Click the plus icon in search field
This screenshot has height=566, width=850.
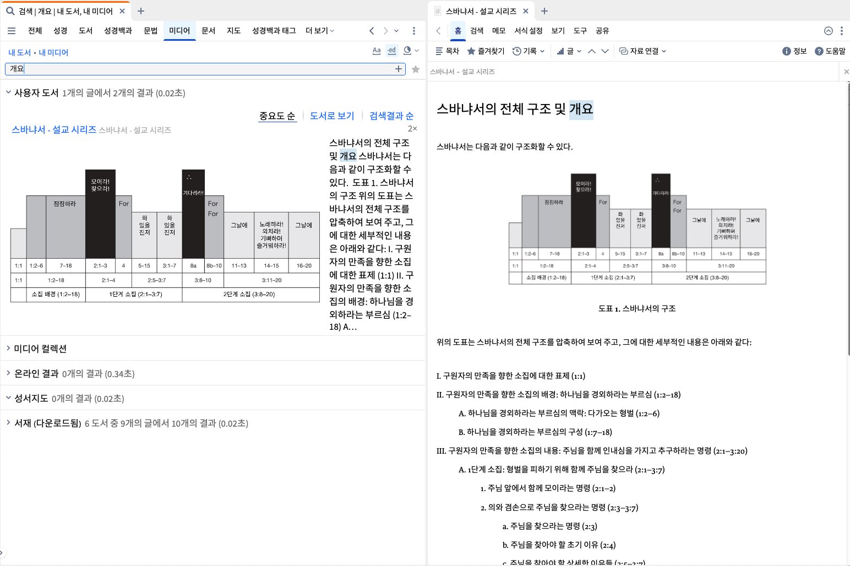click(398, 69)
